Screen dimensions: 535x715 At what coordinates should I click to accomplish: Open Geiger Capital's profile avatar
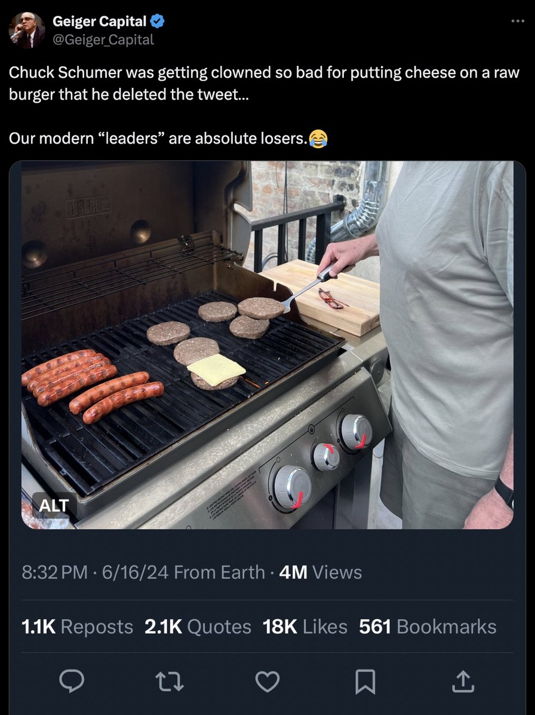tap(27, 30)
